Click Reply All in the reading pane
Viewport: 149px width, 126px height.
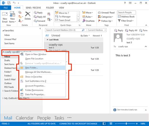tap(131, 30)
